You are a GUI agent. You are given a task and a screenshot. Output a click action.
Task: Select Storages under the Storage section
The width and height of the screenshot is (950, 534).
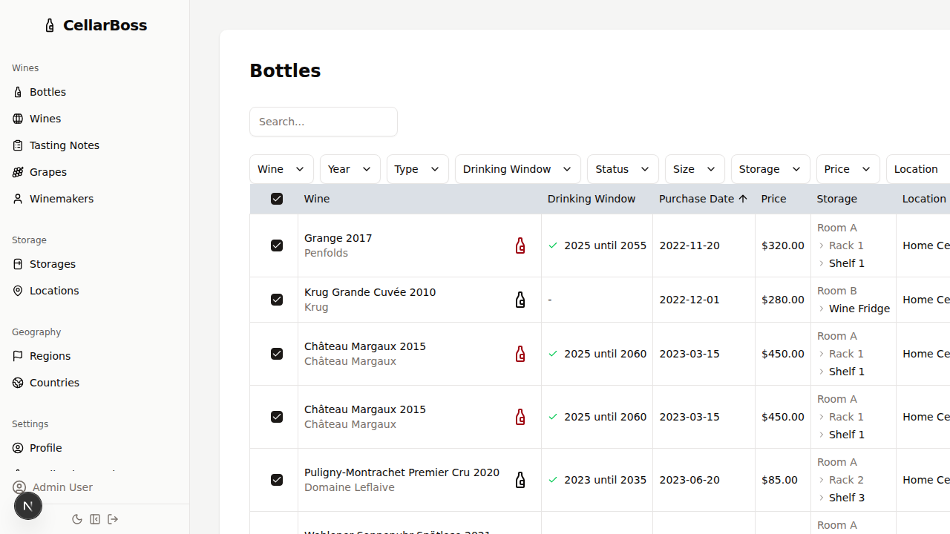(52, 263)
